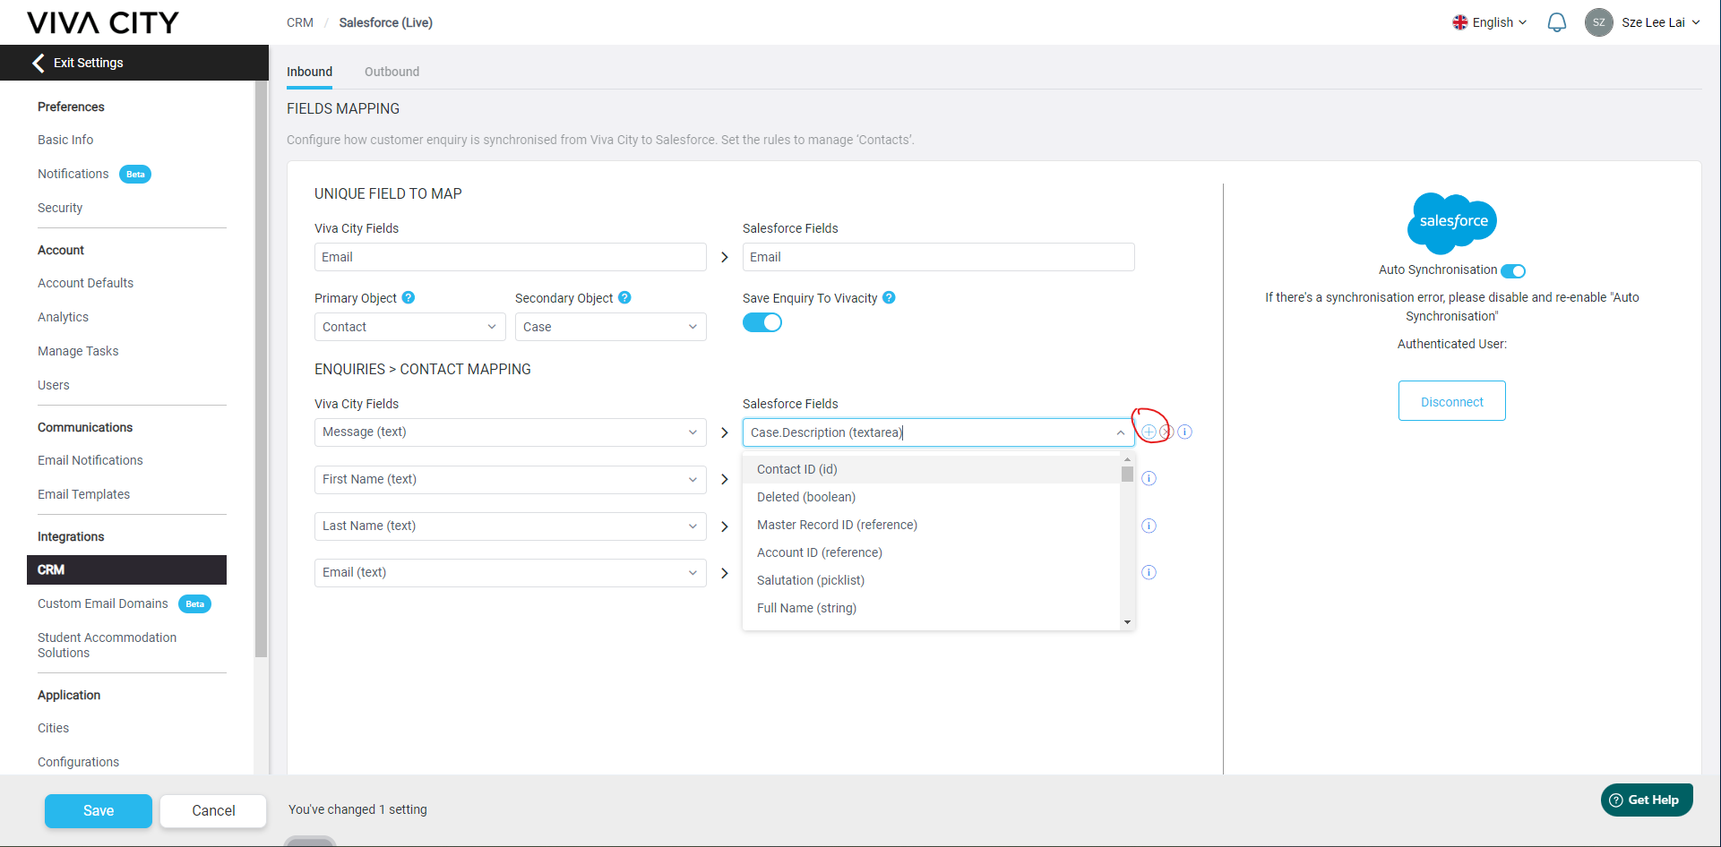Click info icon on First Name row

[1149, 478]
